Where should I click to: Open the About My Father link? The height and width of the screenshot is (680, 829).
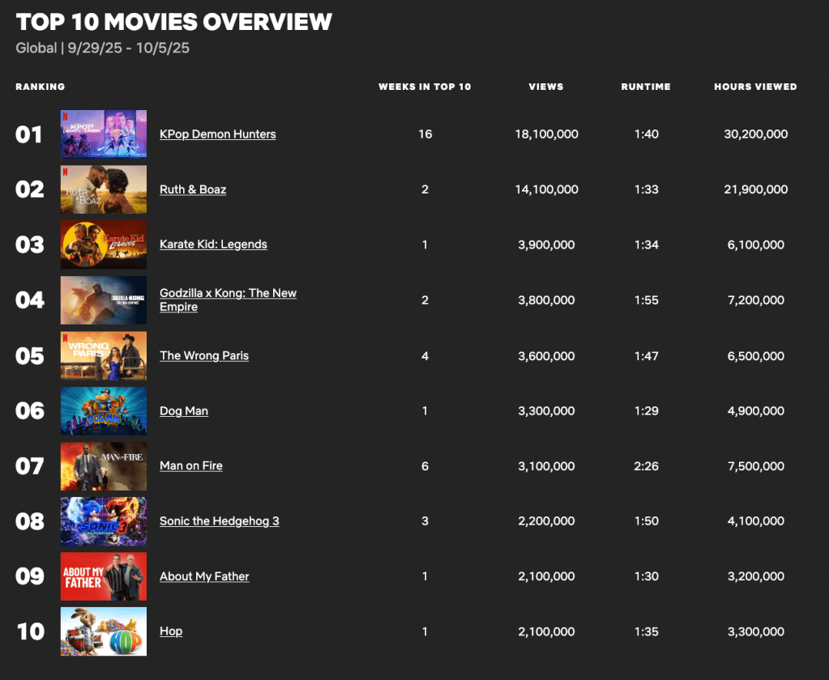(x=204, y=576)
